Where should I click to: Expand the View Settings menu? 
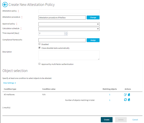[x=9, y=83]
